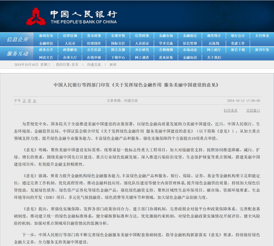This screenshot has width=274, height=246.
Task: Click 信息公开 section header
Action: click(17, 39)
